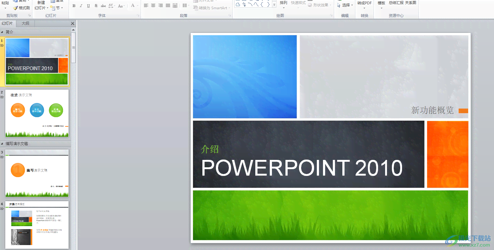Click the distributed alignment icon

[x=175, y=6]
